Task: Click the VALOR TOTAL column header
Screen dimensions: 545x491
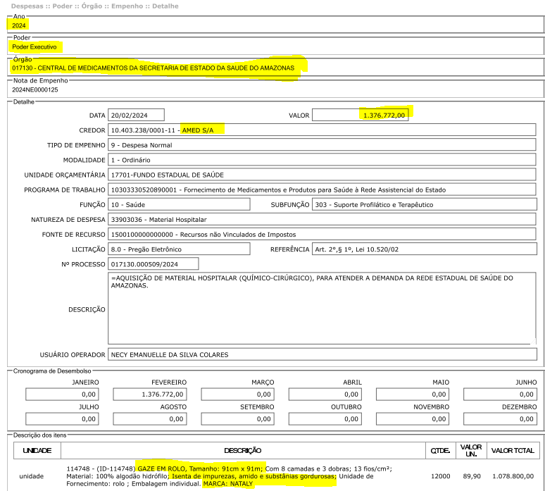Action: 513,451
